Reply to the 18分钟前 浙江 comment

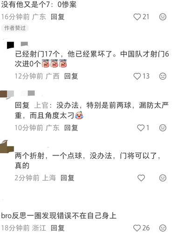(58, 228)
